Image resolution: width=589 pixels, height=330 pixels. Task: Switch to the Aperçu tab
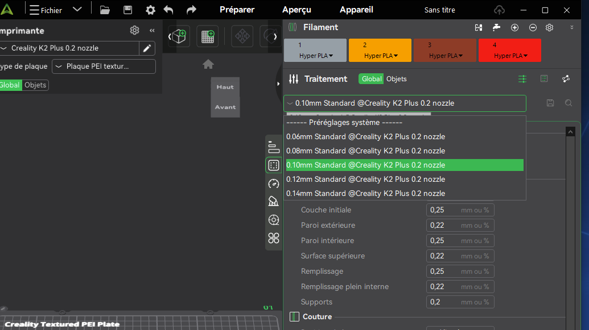(296, 10)
